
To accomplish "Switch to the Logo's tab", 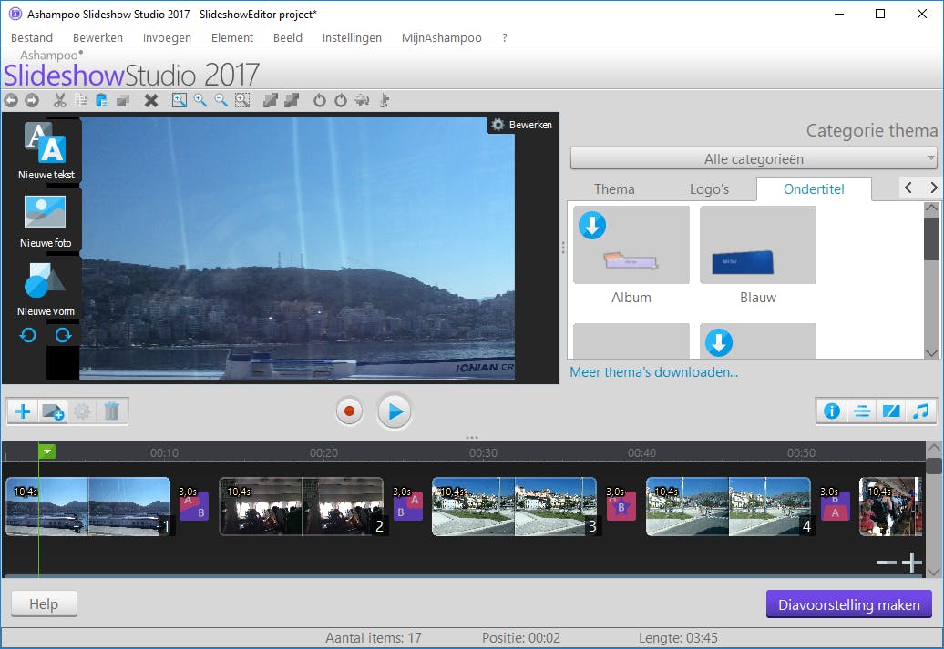I will (709, 188).
